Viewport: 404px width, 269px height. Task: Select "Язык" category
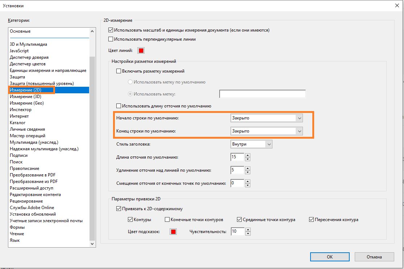click(x=15, y=240)
